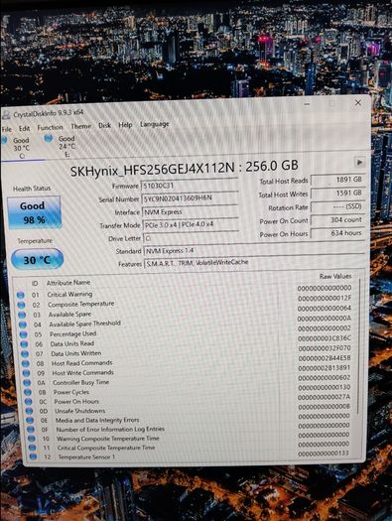The height and width of the screenshot is (521, 392).
Task: Click the Features value field
Action: point(255,263)
